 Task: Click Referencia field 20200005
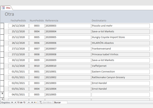(68, 37)
